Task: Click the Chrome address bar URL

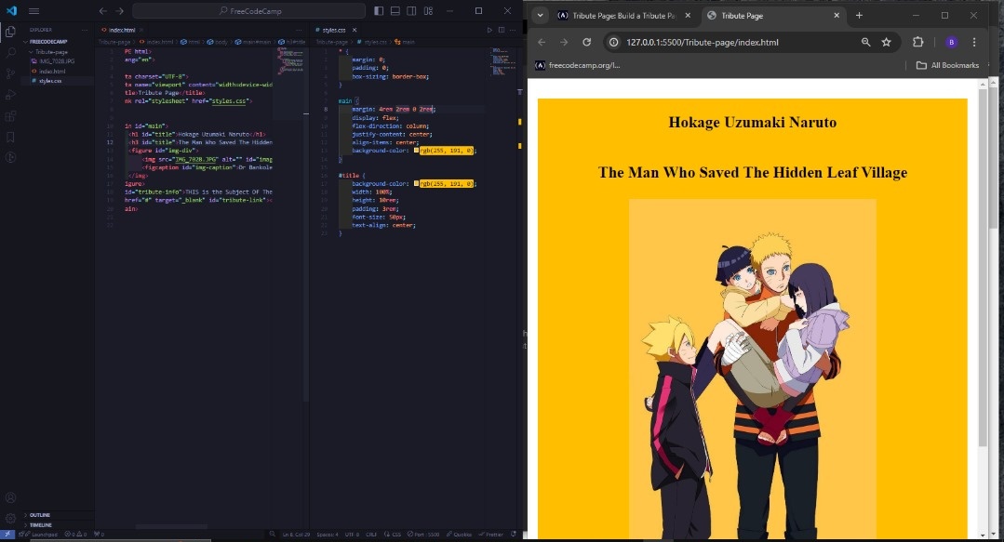Action: click(x=703, y=42)
